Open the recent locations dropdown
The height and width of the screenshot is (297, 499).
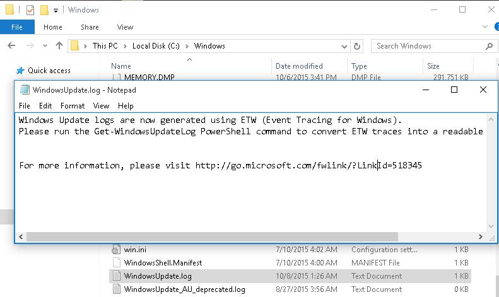click(x=45, y=46)
